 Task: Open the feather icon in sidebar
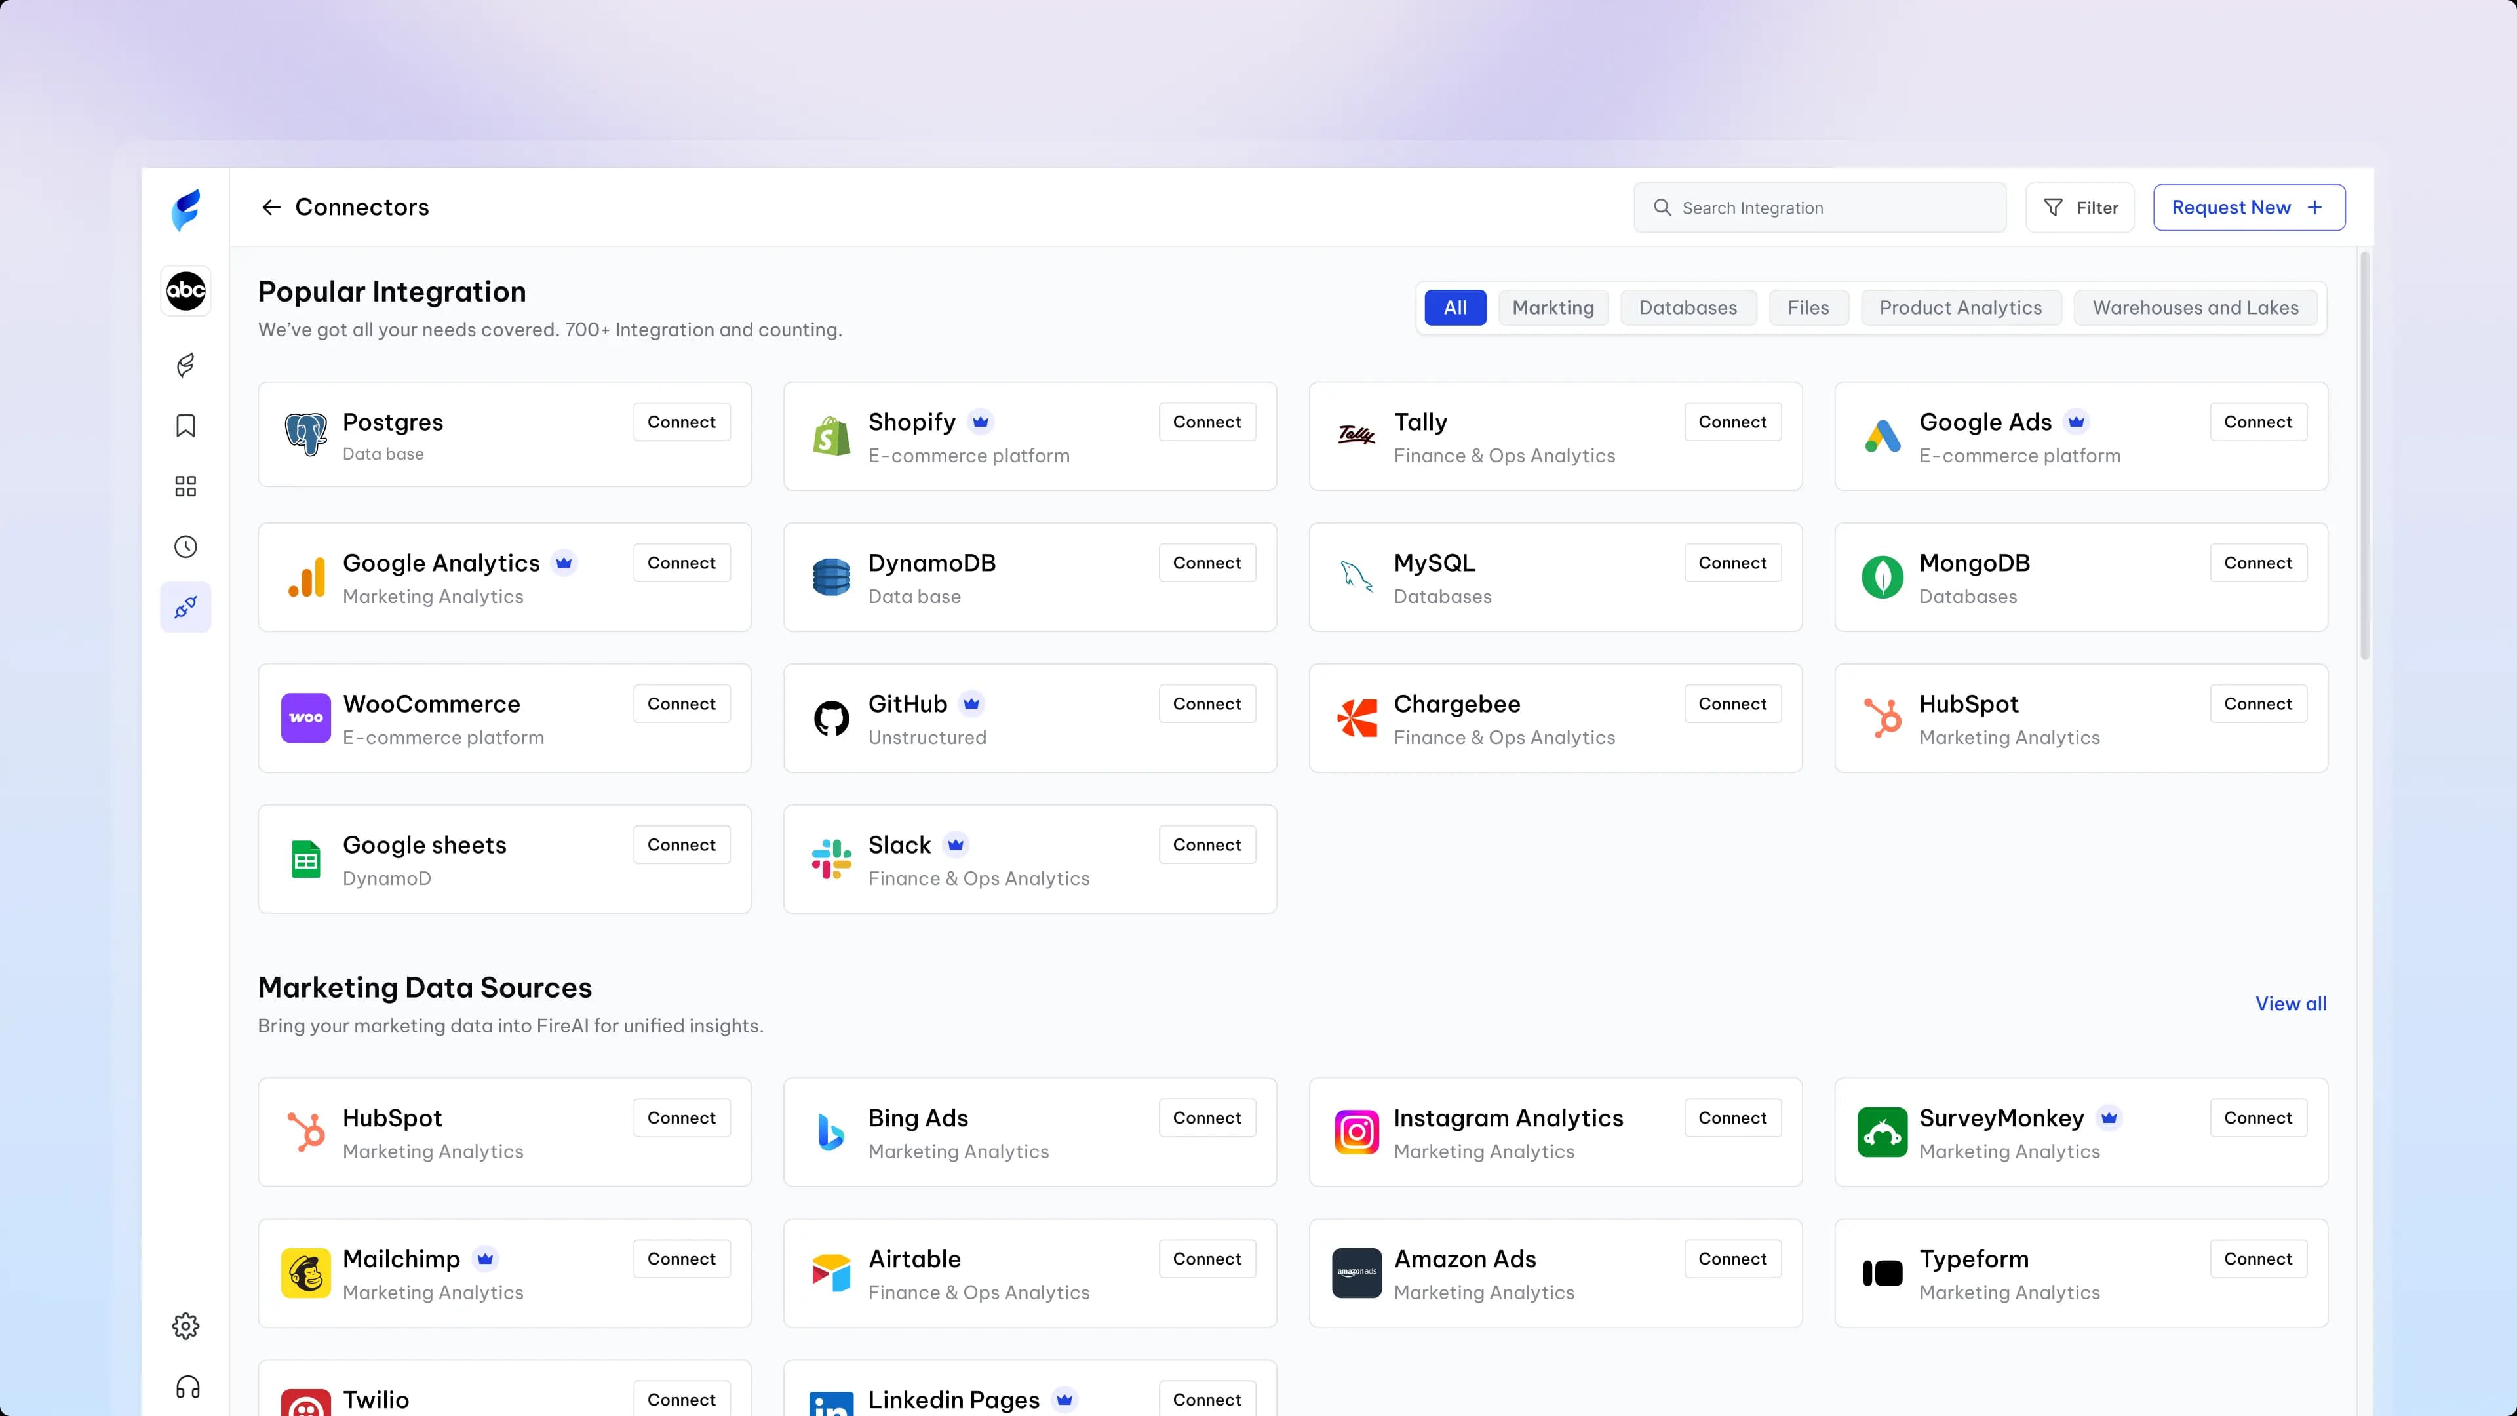point(185,366)
